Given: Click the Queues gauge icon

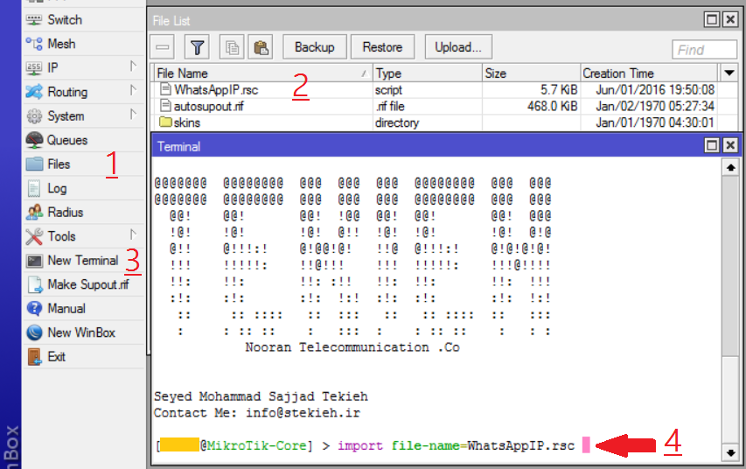Looking at the screenshot, I should pyautogui.click(x=34, y=140).
